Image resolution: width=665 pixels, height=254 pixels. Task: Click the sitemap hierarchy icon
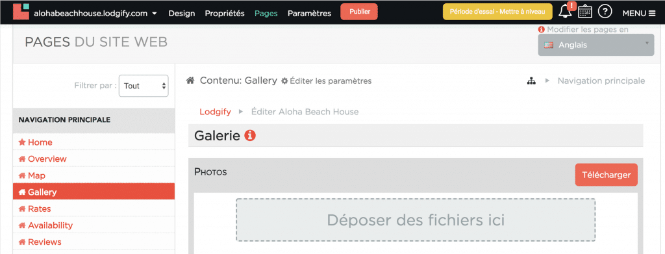531,81
